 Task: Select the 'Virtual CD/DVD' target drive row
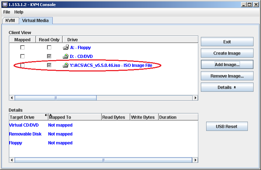[x=24, y=125]
